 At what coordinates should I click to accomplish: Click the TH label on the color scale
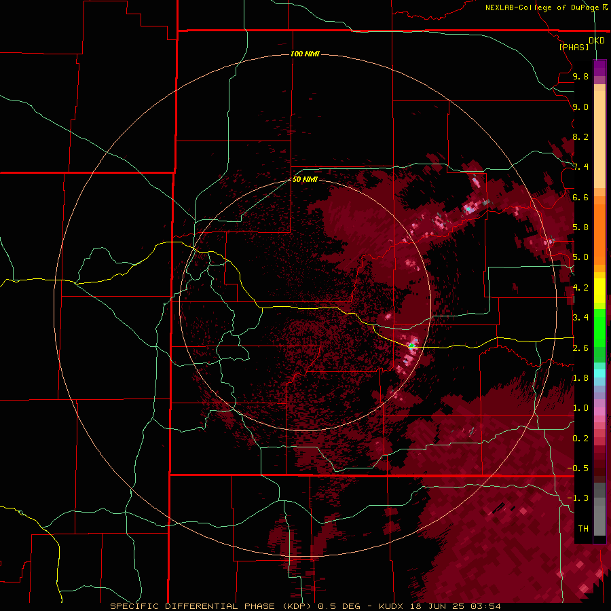pos(583,529)
